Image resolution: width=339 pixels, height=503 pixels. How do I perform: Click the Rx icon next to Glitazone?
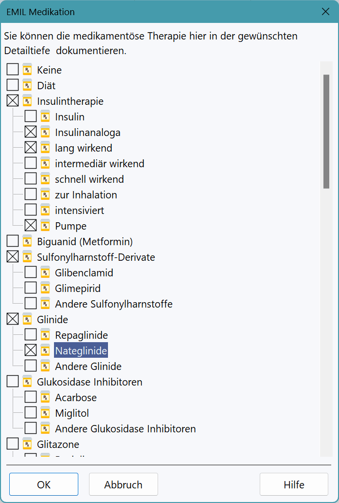(27, 444)
